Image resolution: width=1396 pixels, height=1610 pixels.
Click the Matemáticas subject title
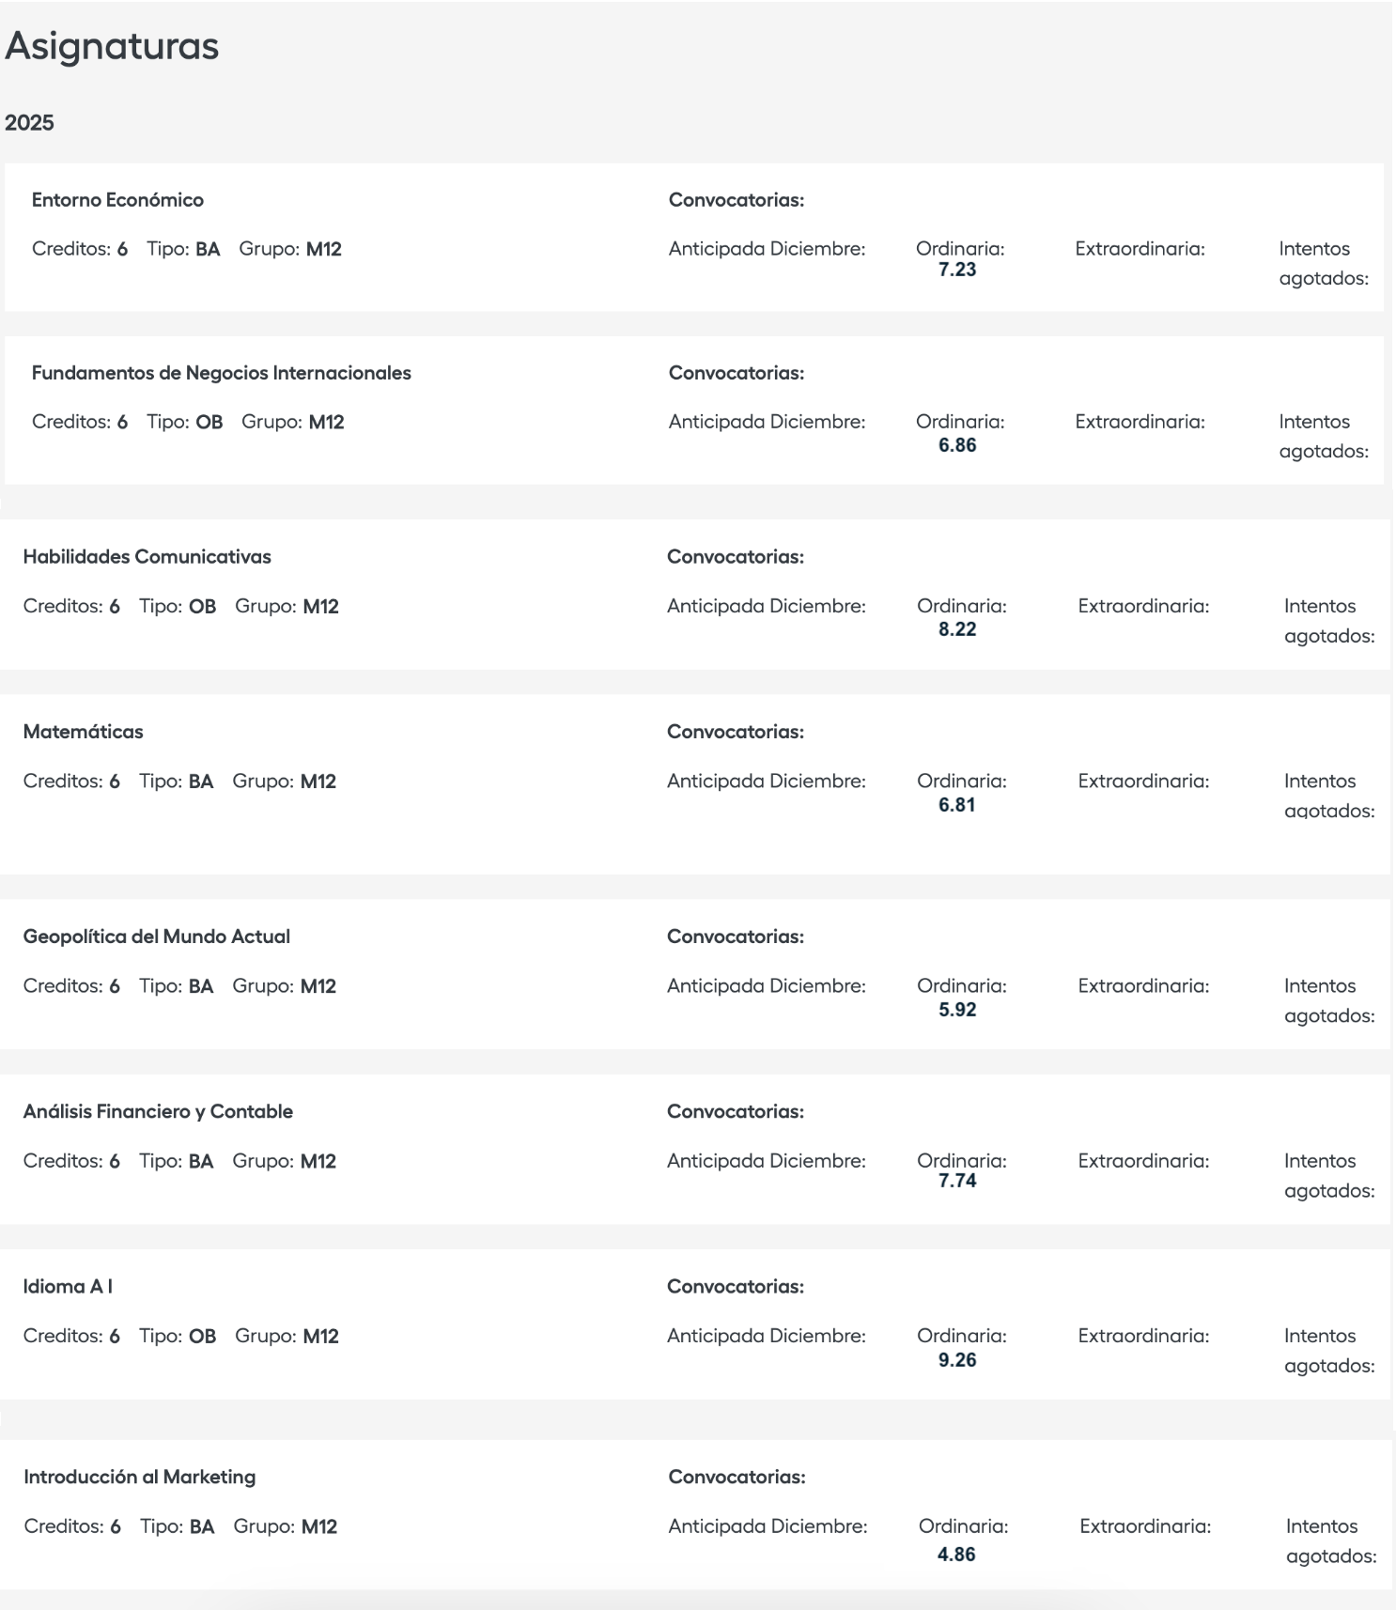click(83, 732)
